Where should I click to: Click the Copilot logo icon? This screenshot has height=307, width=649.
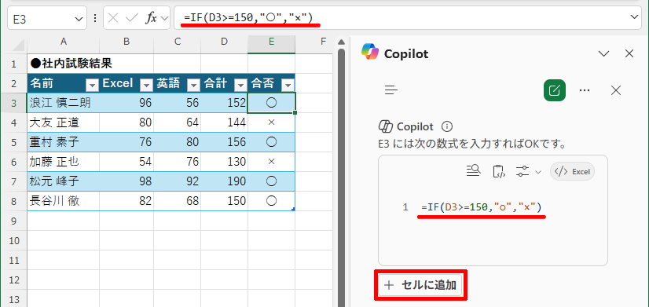369,52
